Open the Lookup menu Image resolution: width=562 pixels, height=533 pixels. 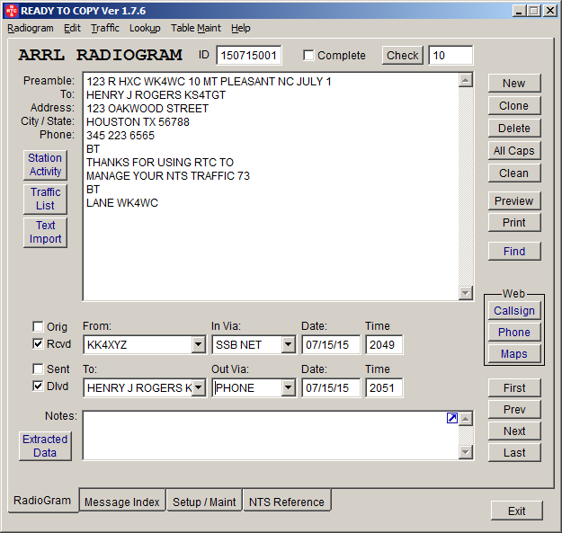[145, 28]
